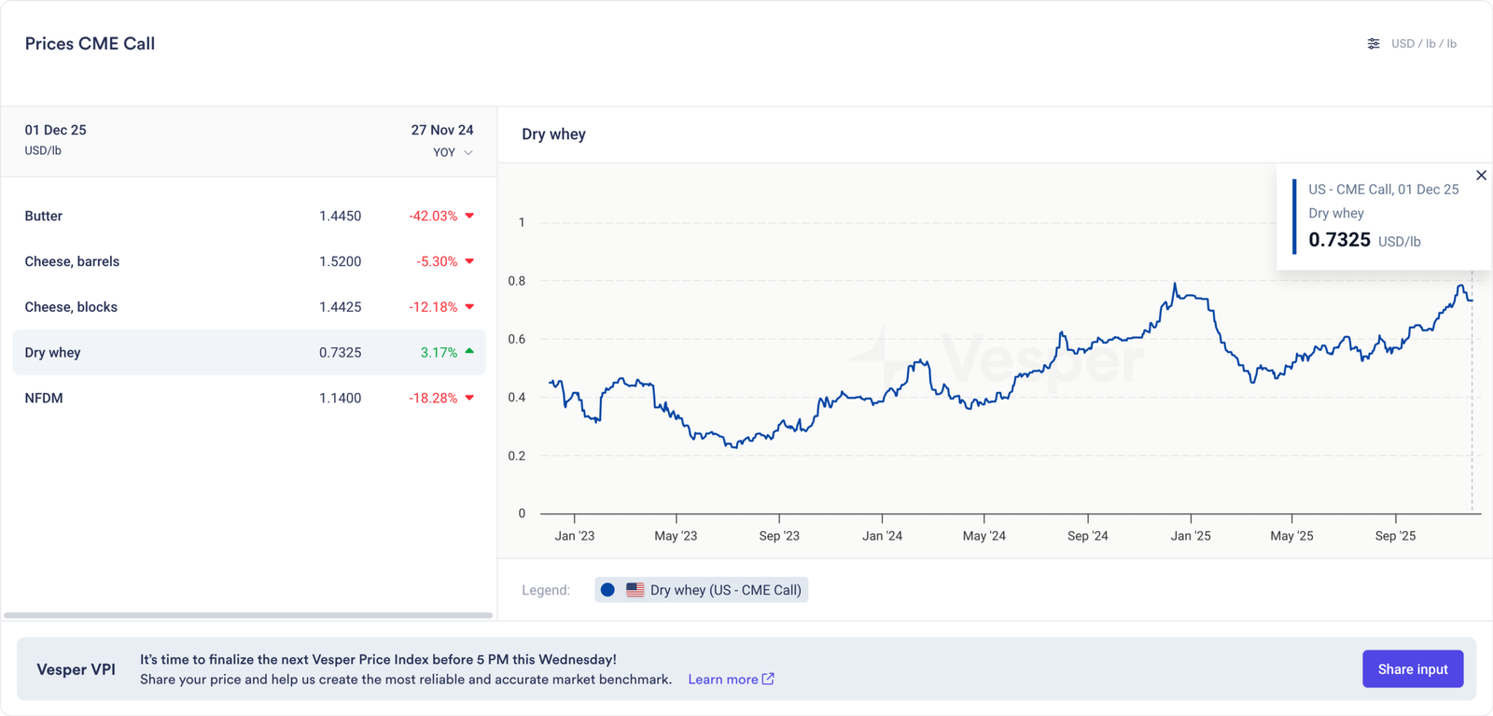Open the units settings sliders icon
This screenshot has width=1493, height=716.
click(x=1374, y=44)
